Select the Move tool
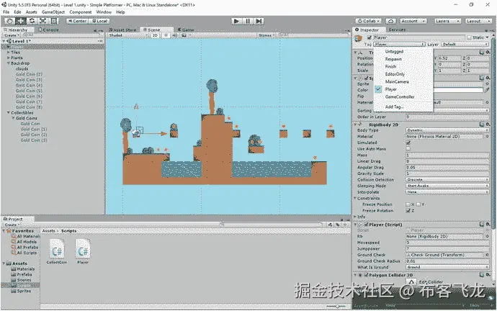This screenshot has height=311, width=497. coord(21,21)
